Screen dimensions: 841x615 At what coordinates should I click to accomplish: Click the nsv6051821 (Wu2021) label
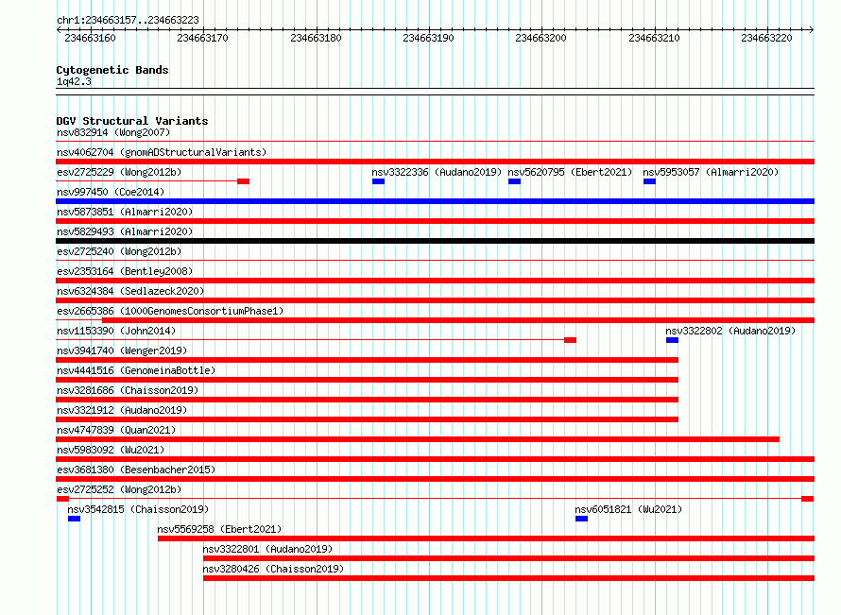(628, 509)
